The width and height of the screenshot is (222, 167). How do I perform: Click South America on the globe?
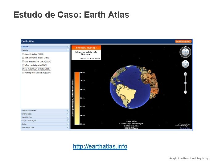point(126,94)
